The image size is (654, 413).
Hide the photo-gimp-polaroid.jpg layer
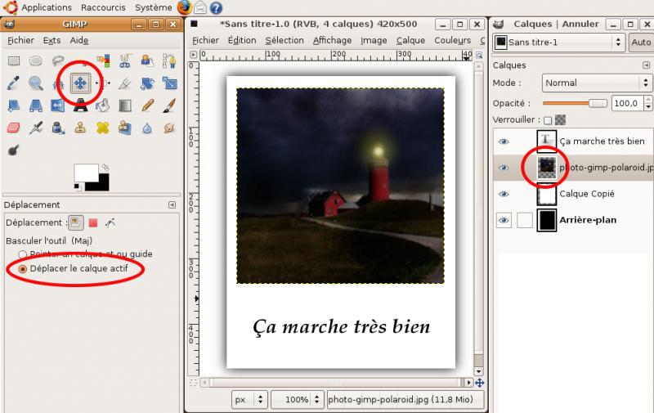504,168
